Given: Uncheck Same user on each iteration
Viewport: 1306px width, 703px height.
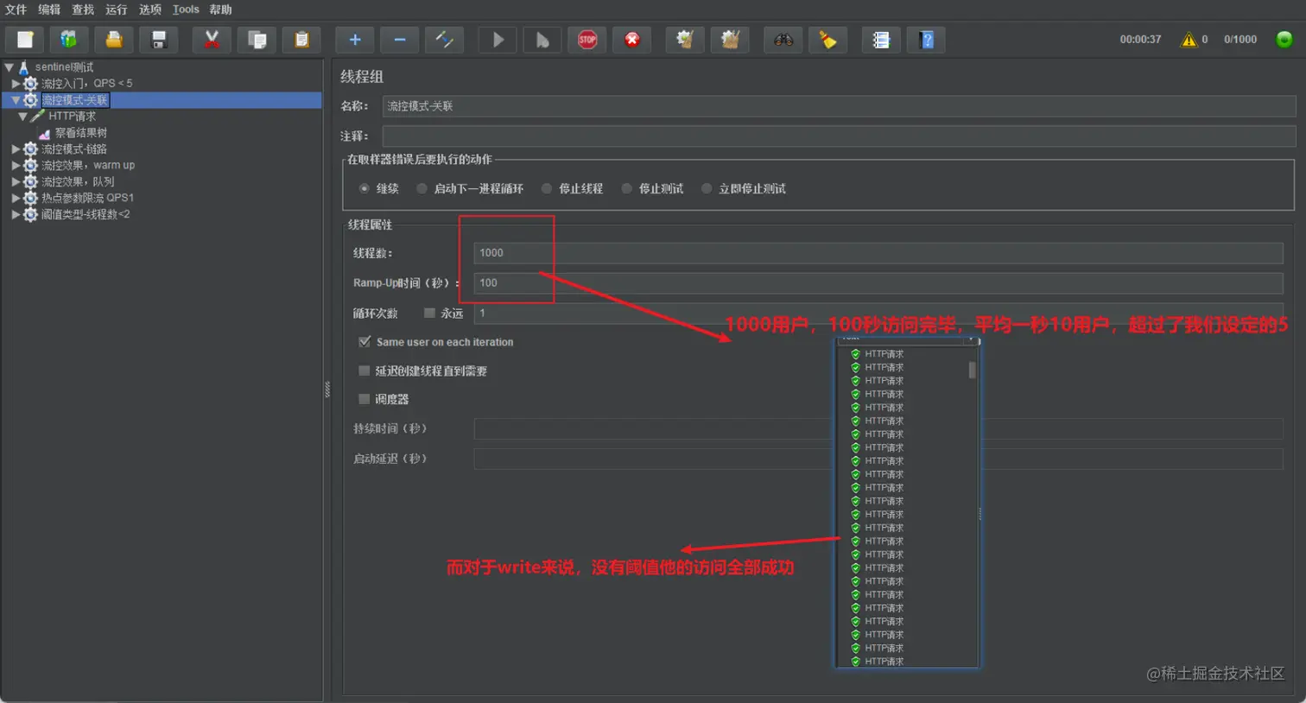Looking at the screenshot, I should click(x=365, y=342).
